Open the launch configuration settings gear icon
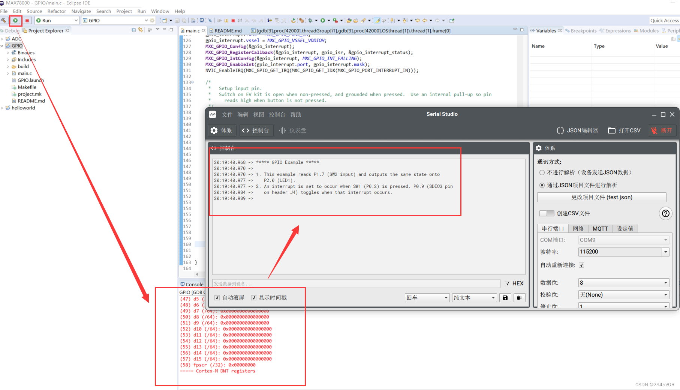 point(152,20)
